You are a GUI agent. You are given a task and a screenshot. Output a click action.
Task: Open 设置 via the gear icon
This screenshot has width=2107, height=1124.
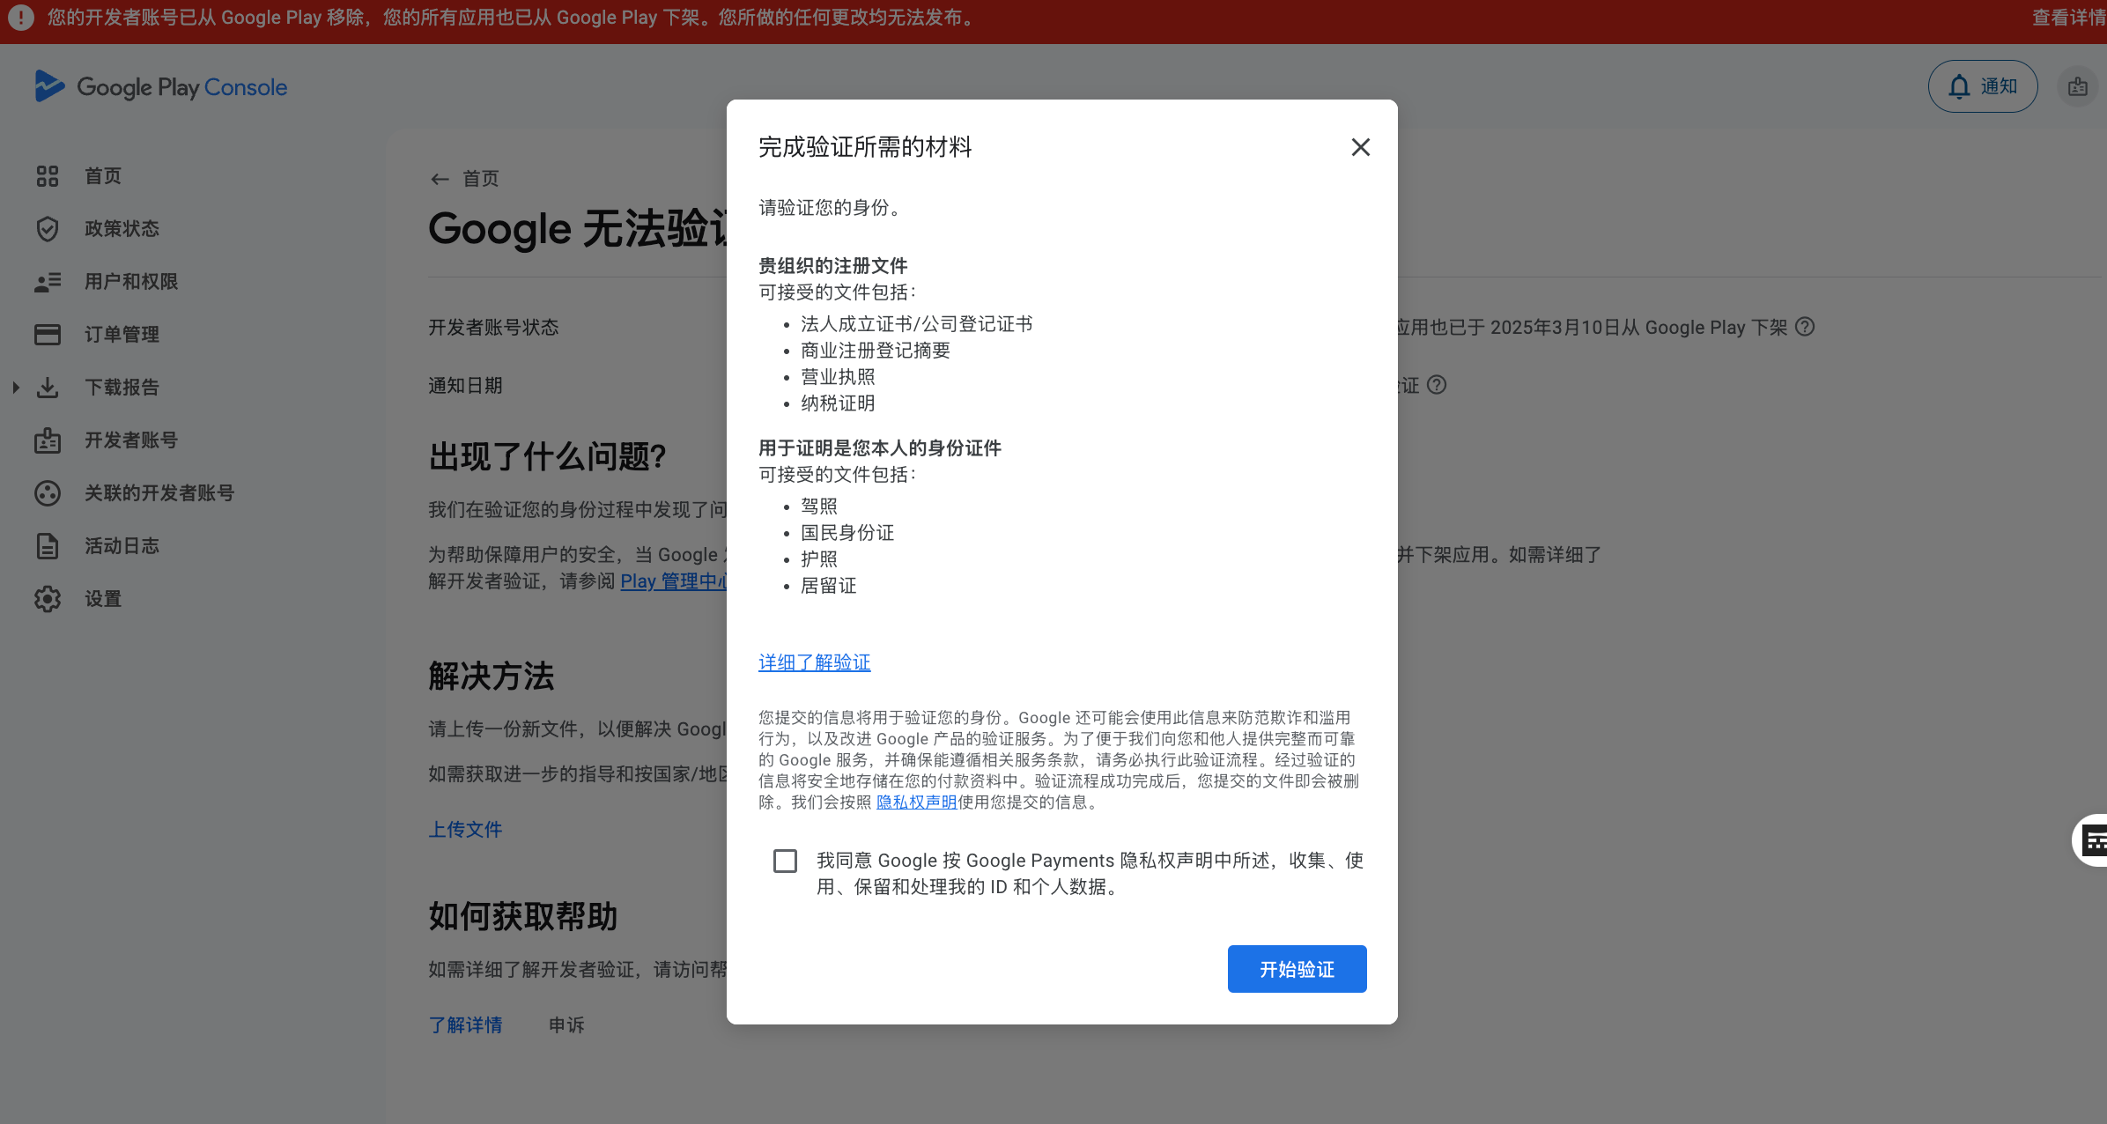coord(48,599)
